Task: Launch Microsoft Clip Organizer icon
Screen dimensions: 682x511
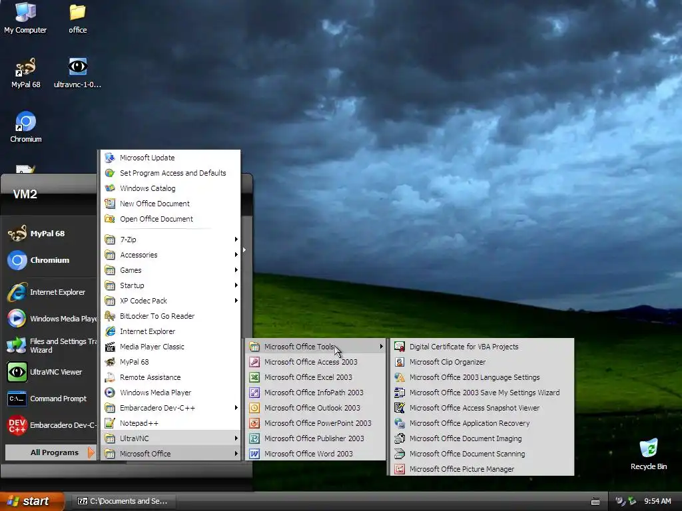Action: click(x=400, y=362)
